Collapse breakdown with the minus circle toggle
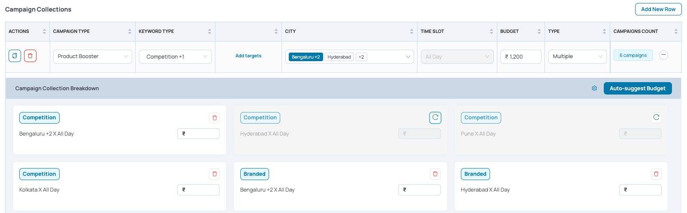The image size is (687, 213). [663, 55]
